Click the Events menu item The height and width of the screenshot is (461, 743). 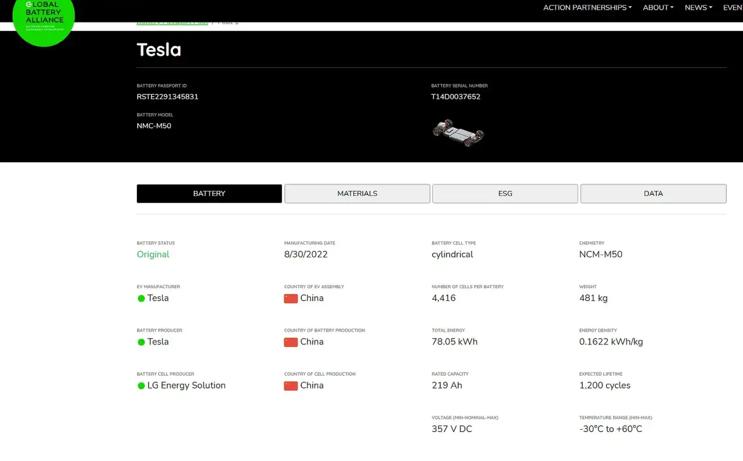[733, 8]
